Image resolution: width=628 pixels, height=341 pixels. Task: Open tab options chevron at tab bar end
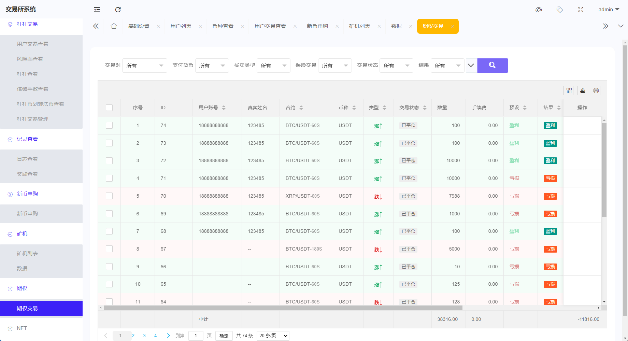click(620, 26)
